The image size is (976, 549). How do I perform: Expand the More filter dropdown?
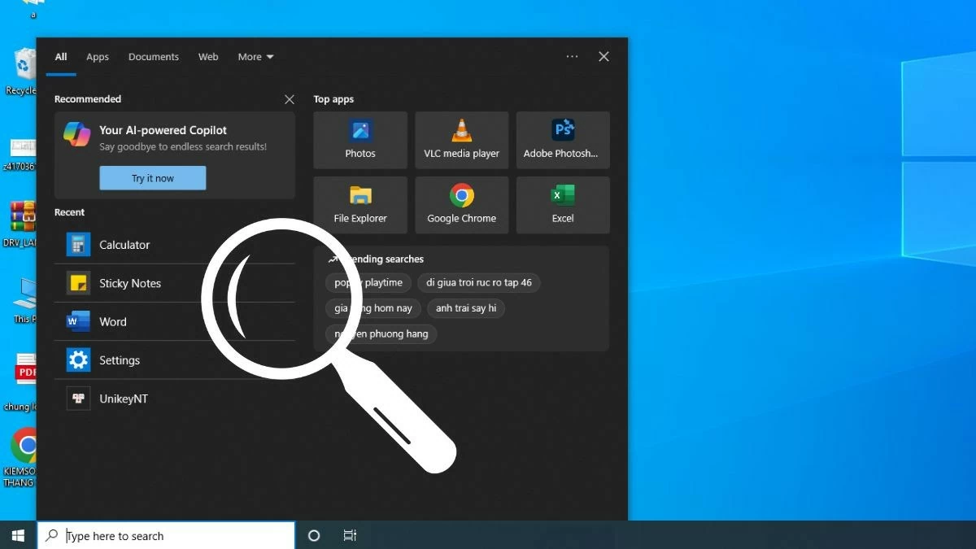(x=255, y=56)
